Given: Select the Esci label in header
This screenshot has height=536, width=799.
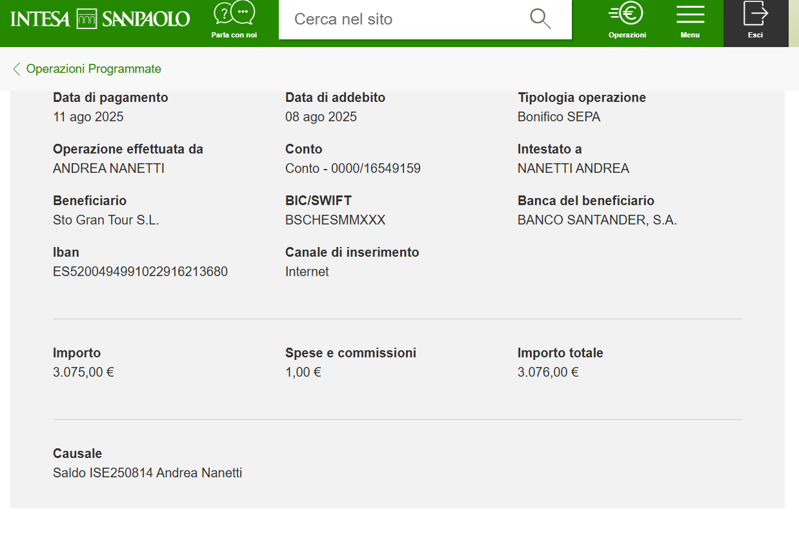Looking at the screenshot, I should pyautogui.click(x=756, y=35).
